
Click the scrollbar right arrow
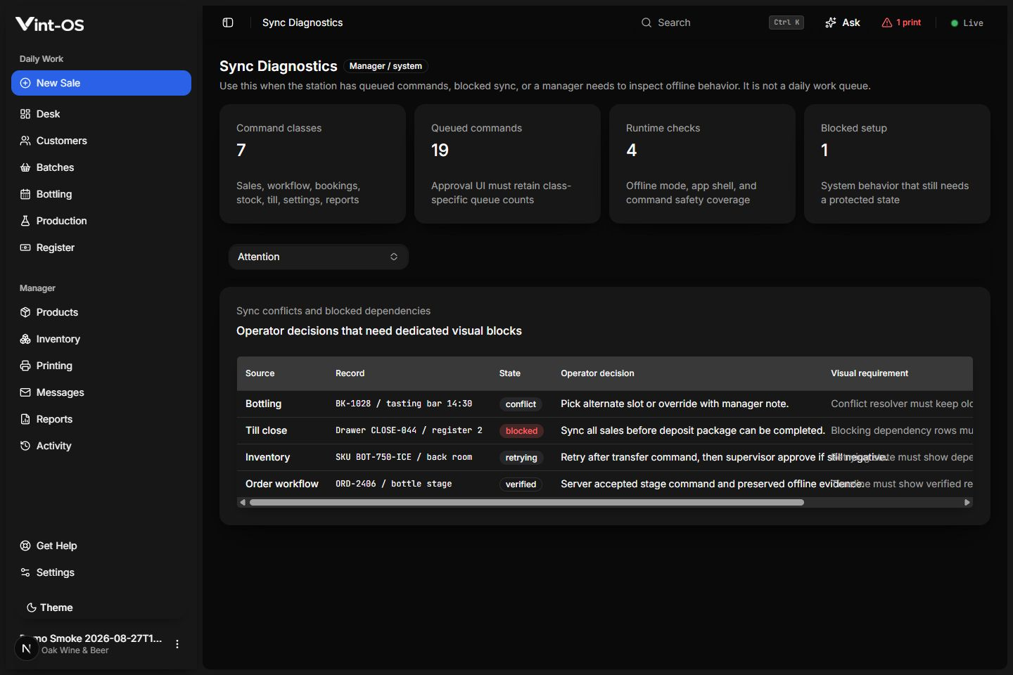pyautogui.click(x=967, y=503)
